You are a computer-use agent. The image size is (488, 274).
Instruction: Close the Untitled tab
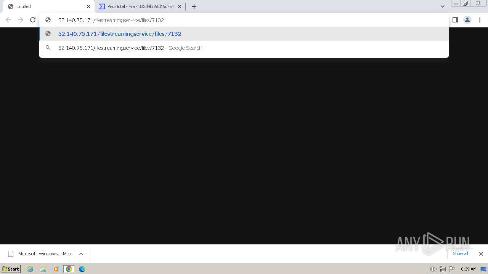88,6
